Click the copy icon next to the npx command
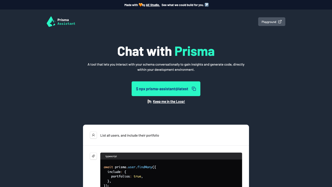The height and width of the screenshot is (187, 332). 194,88
